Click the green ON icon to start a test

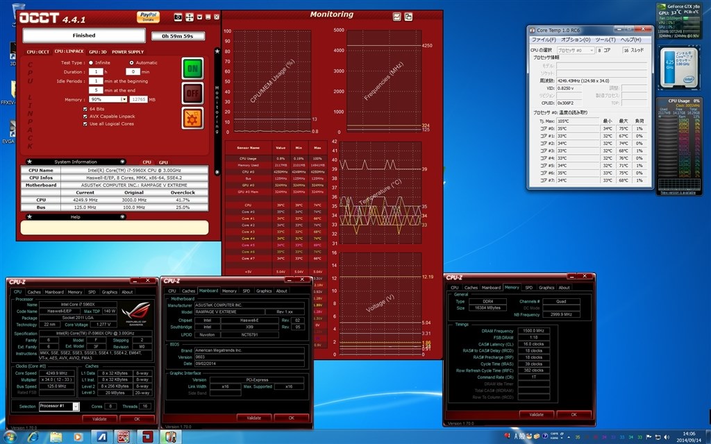pyautogui.click(x=192, y=68)
